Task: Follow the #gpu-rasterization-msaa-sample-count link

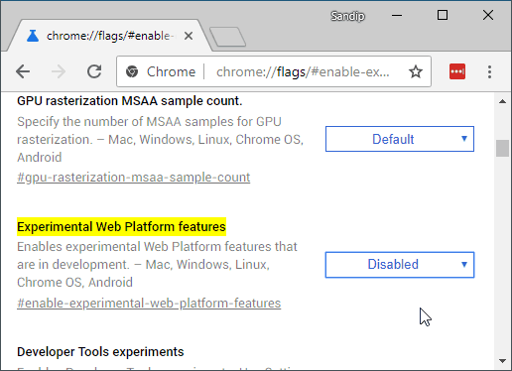Action: coord(134,178)
